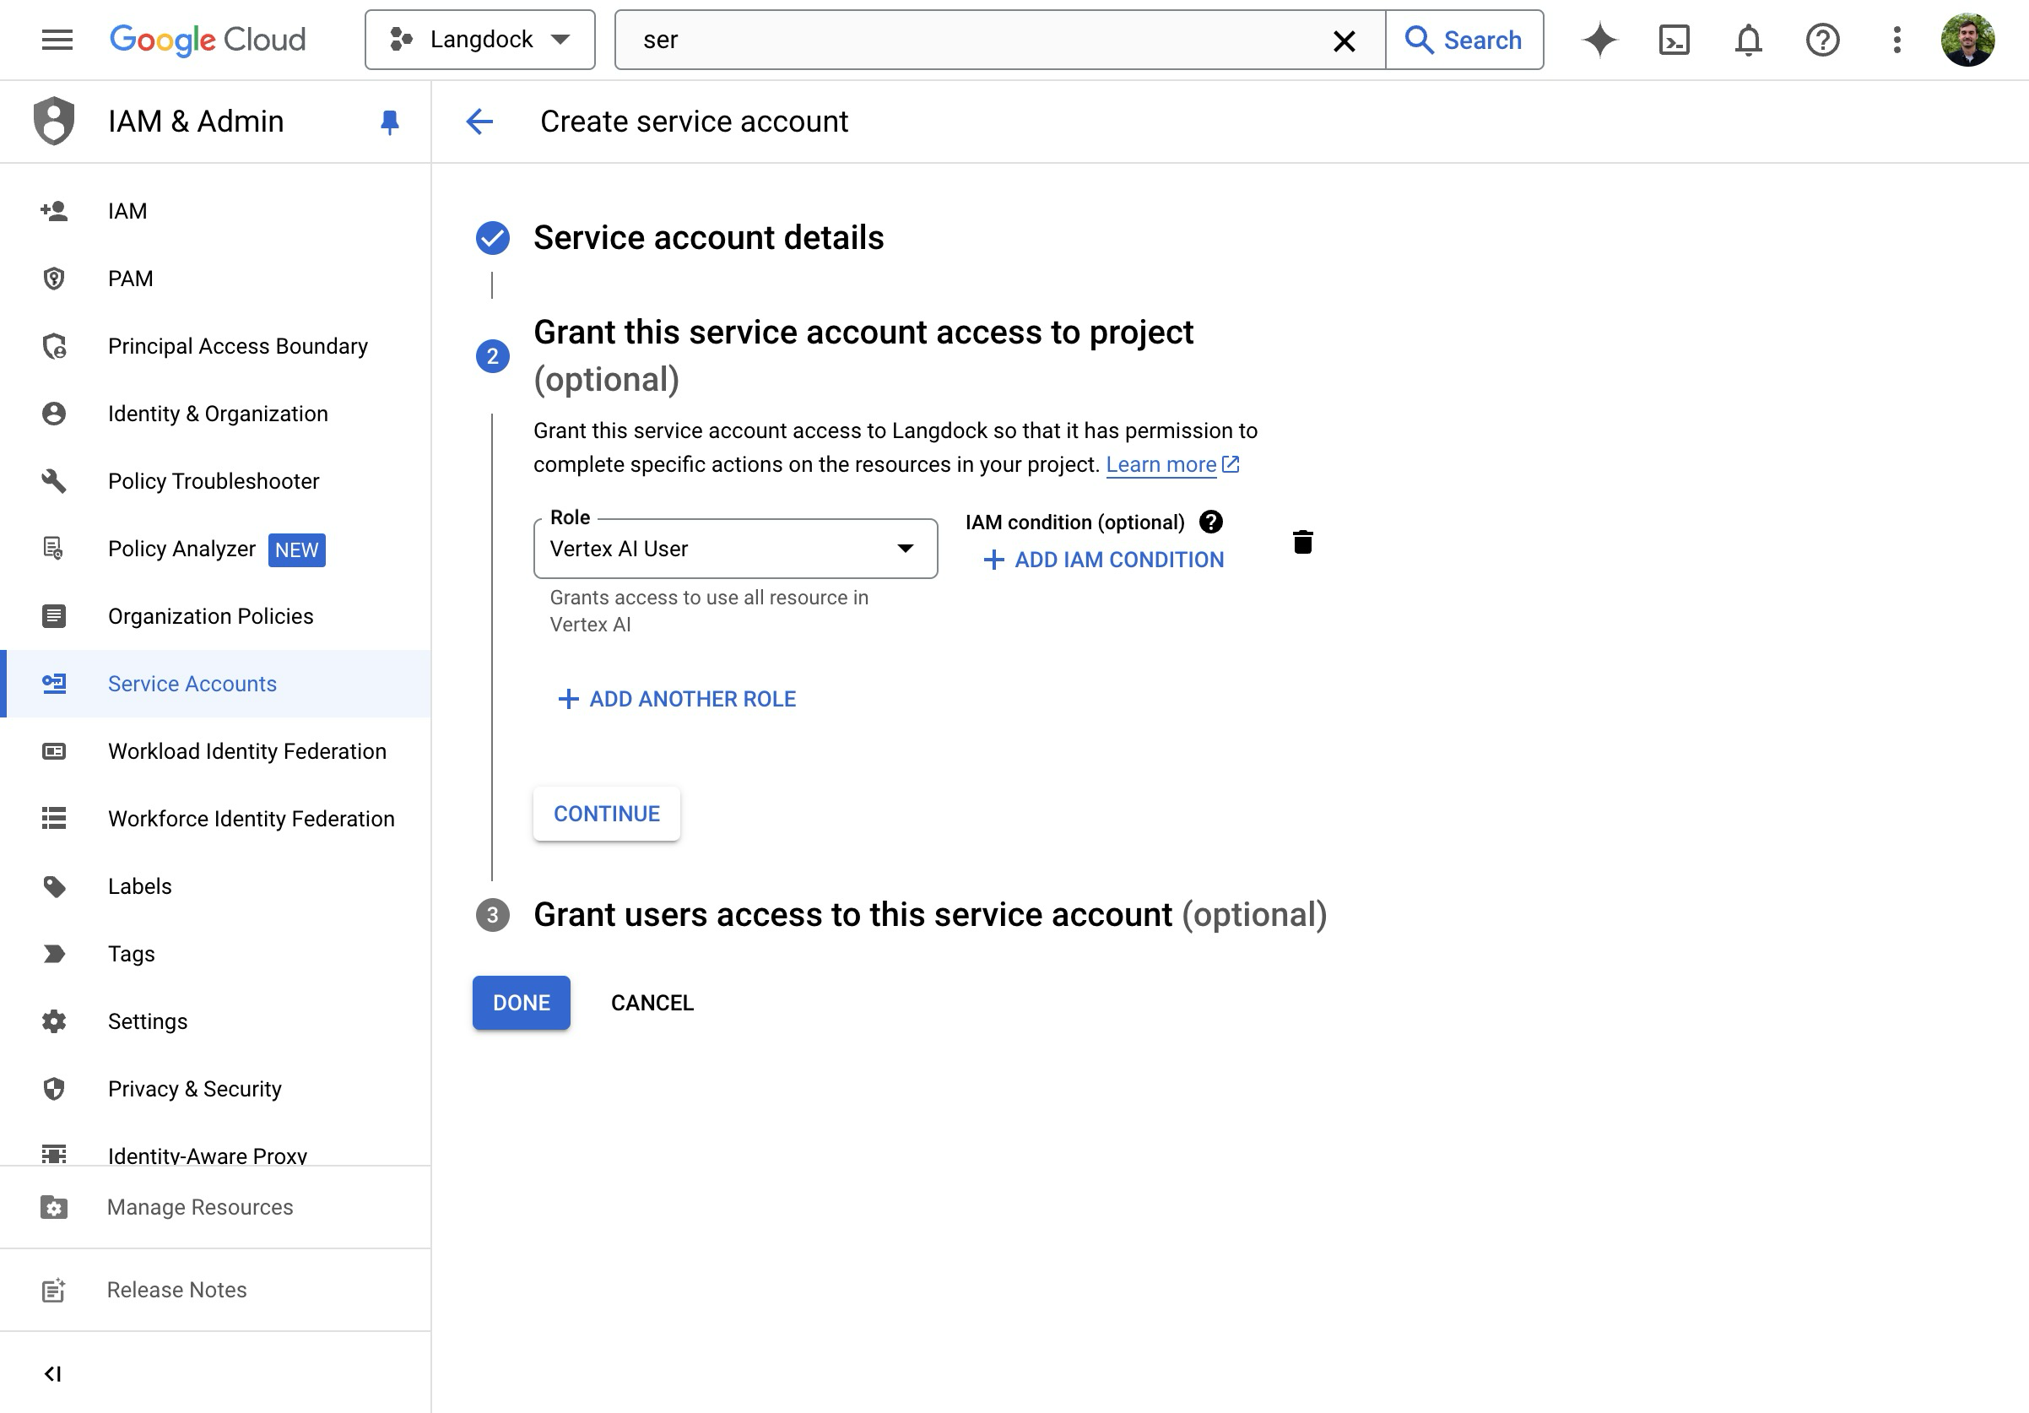Click the Organization Policies icon
Image resolution: width=2029 pixels, height=1413 pixels.
tap(54, 616)
